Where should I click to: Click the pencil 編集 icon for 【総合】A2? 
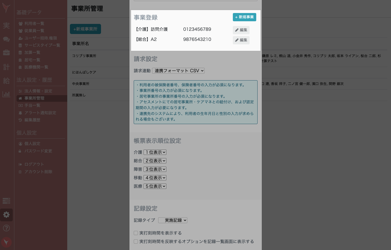click(x=241, y=40)
